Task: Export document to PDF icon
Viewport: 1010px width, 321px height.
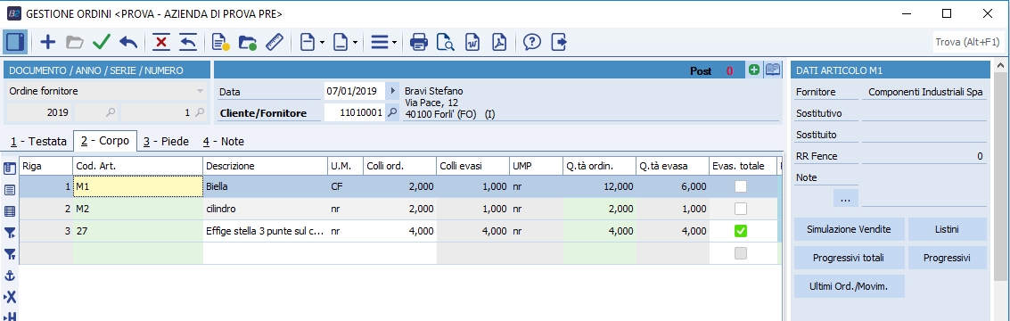Action: coord(499,43)
